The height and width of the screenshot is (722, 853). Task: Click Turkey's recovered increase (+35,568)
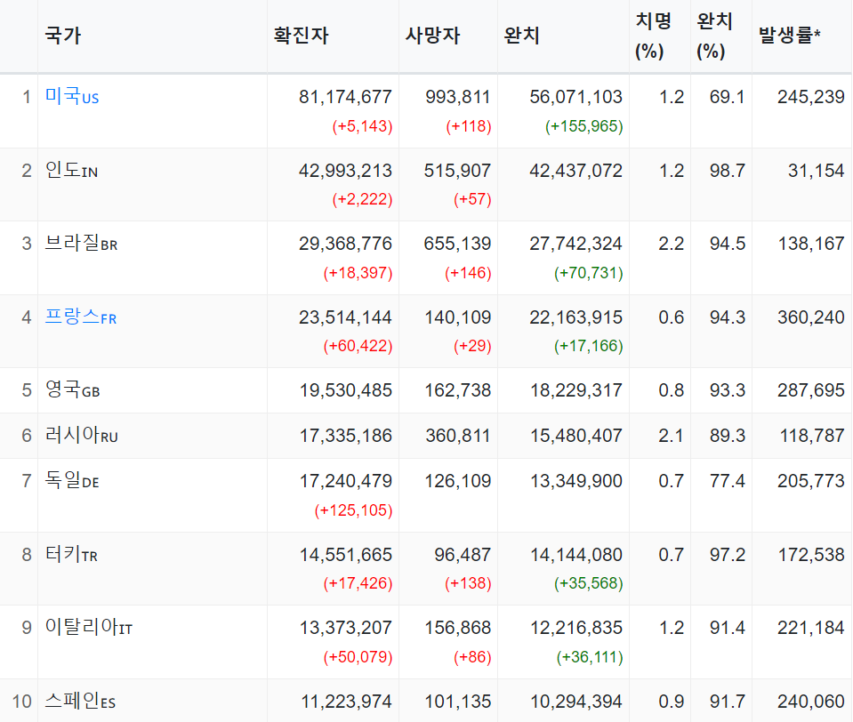click(589, 584)
